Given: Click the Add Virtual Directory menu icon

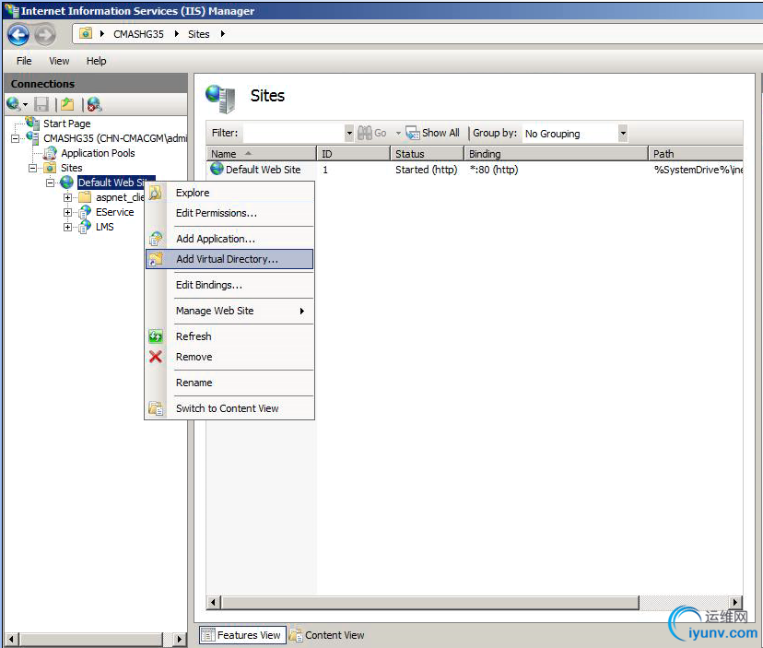Looking at the screenshot, I should click(156, 259).
